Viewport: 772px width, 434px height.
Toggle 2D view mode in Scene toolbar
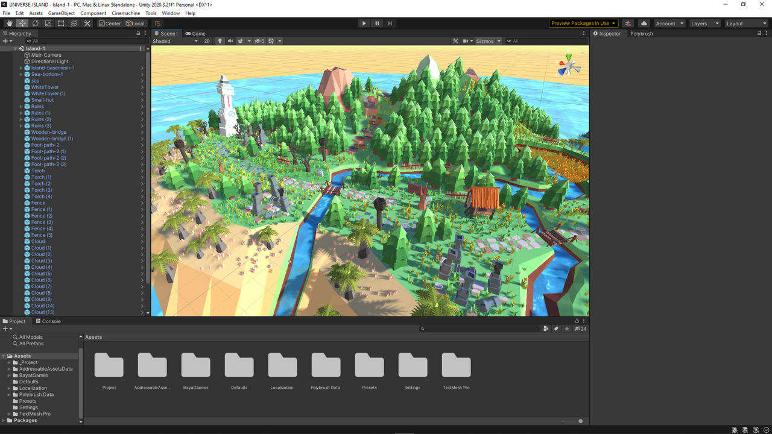click(x=207, y=41)
